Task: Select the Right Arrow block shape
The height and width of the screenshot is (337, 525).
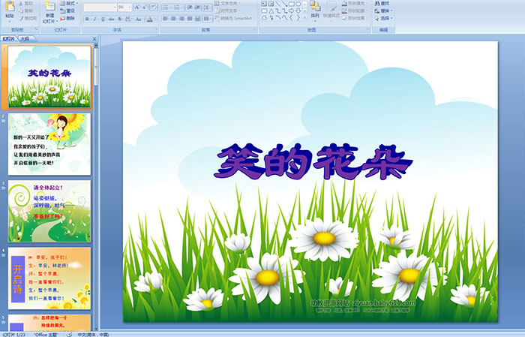Action: click(x=291, y=11)
